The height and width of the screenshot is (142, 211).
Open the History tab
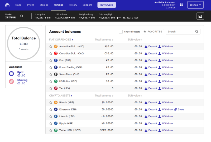pyautogui.click(x=73, y=5)
